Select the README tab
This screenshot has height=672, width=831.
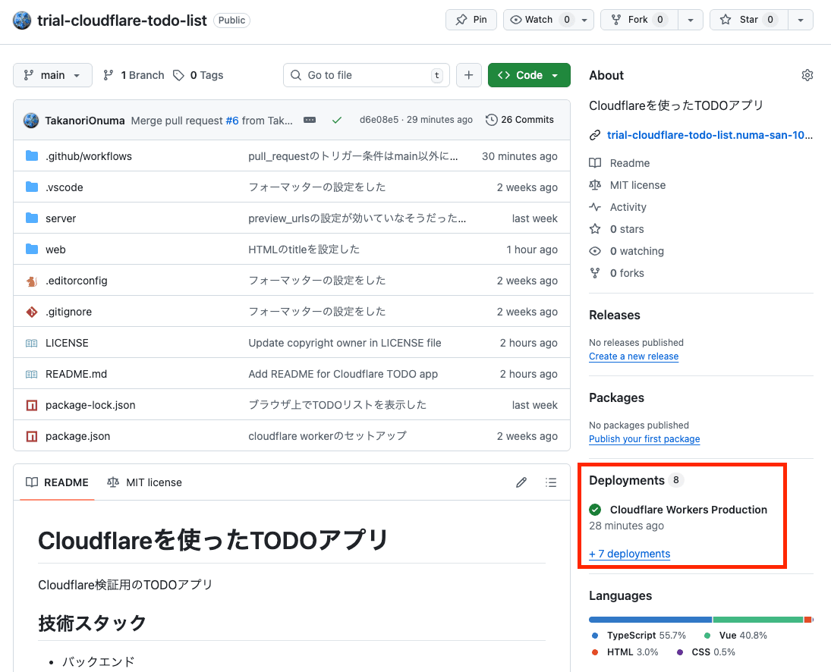(57, 482)
